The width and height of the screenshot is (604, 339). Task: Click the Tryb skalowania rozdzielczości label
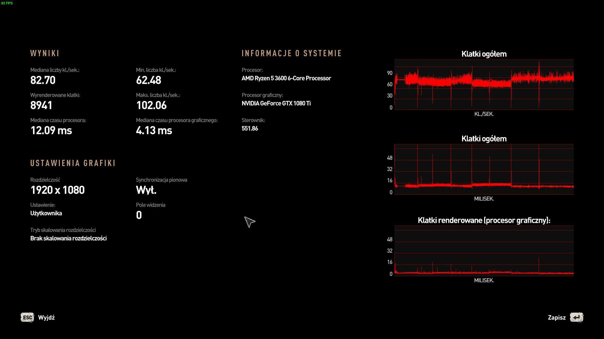(63, 230)
